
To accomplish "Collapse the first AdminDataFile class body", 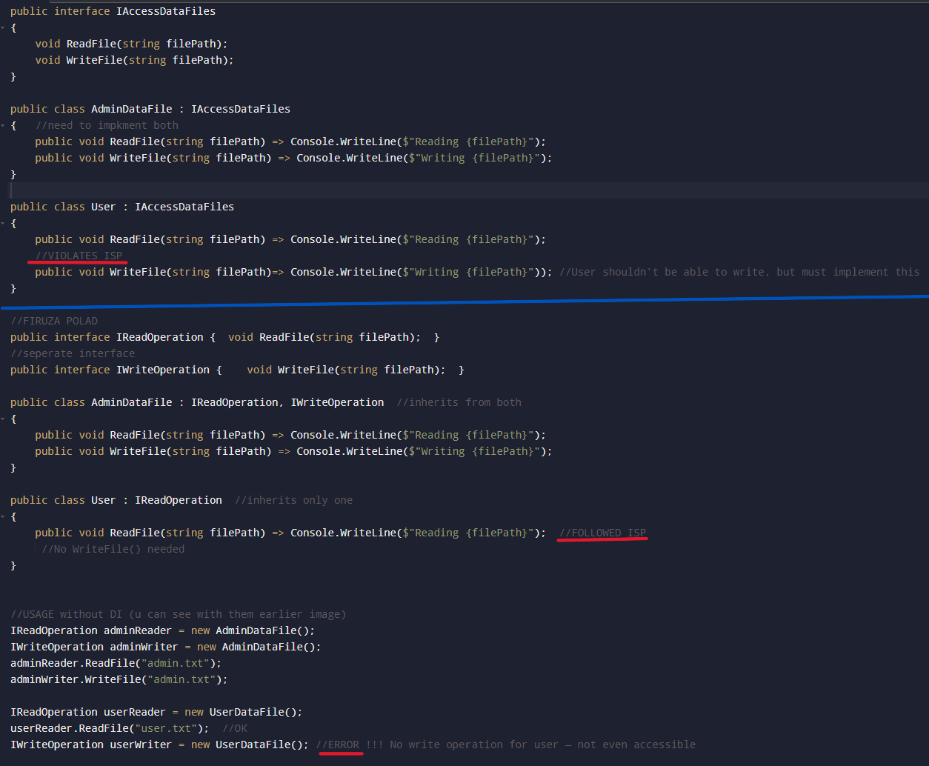I will (x=3, y=125).
